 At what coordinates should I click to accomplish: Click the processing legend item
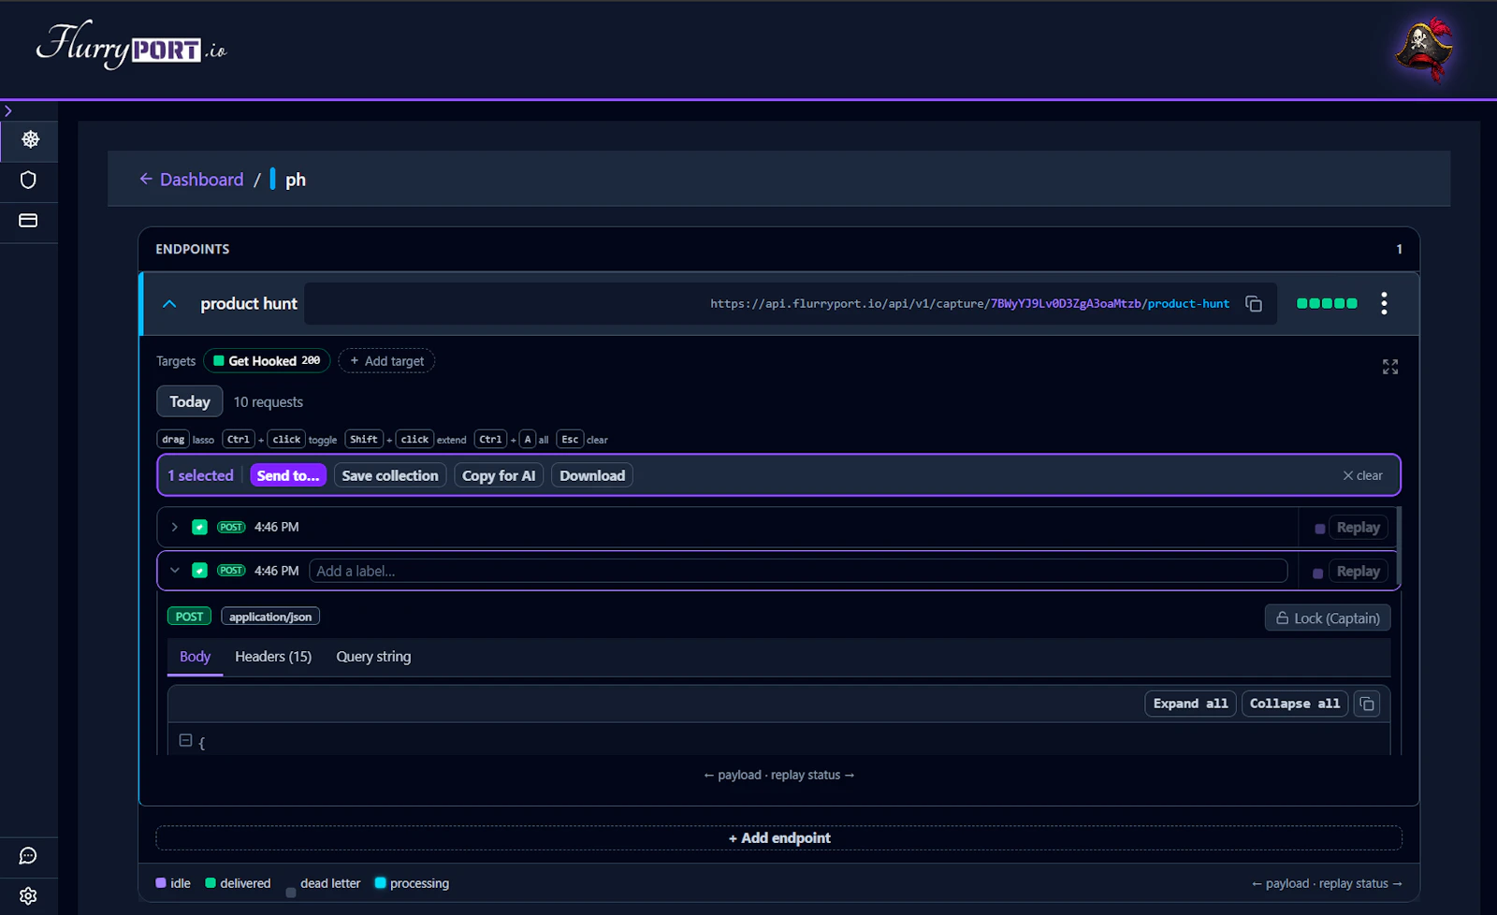(412, 883)
